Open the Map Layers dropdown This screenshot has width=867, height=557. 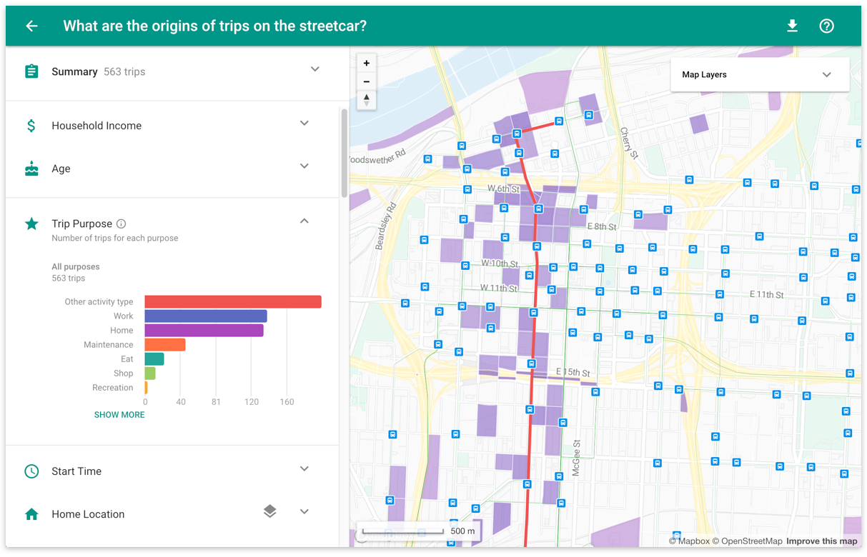pyautogui.click(x=760, y=74)
